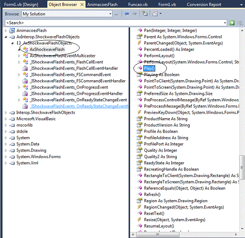Click the members pane vertical scrollbar thumb
Screen dimensions: 245x238
[242, 167]
